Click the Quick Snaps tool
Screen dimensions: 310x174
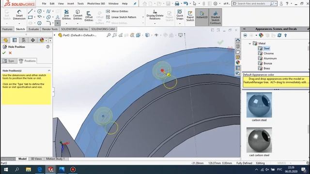point(180,15)
